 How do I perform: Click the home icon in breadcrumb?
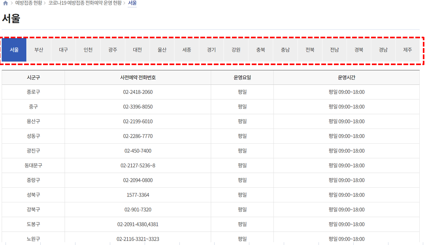(6, 3)
